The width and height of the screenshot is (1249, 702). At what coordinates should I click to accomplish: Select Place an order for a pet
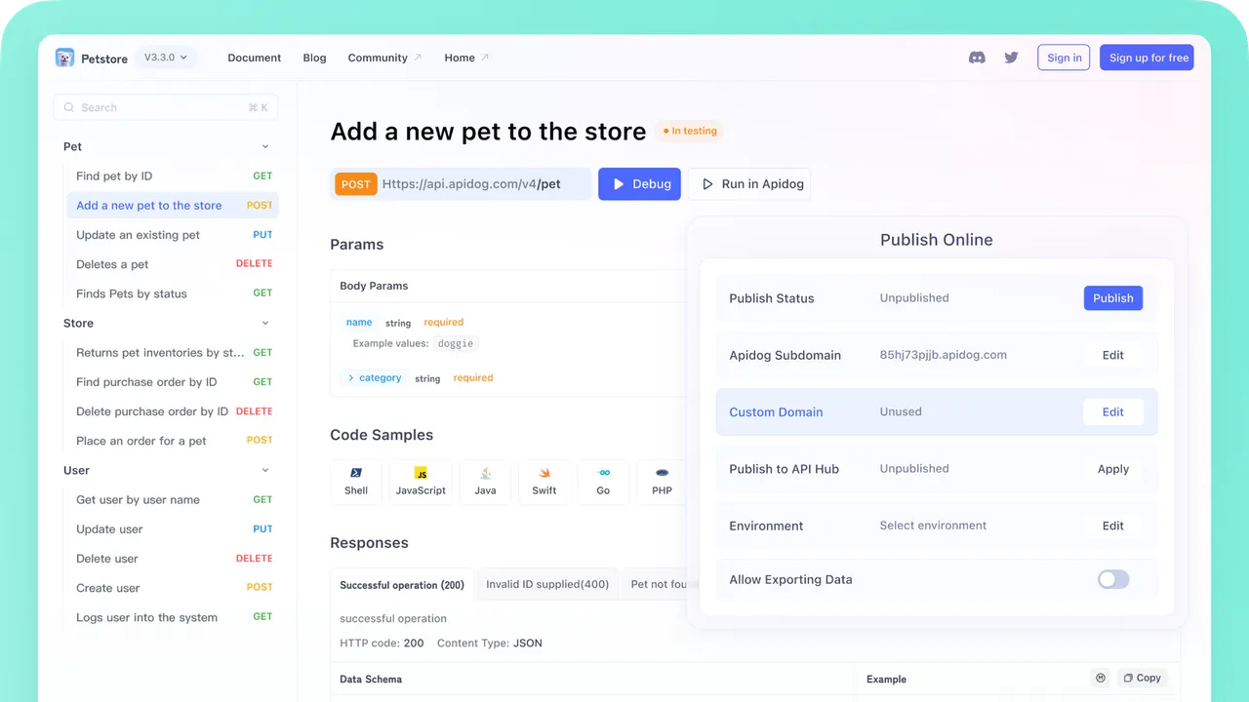(x=173, y=441)
